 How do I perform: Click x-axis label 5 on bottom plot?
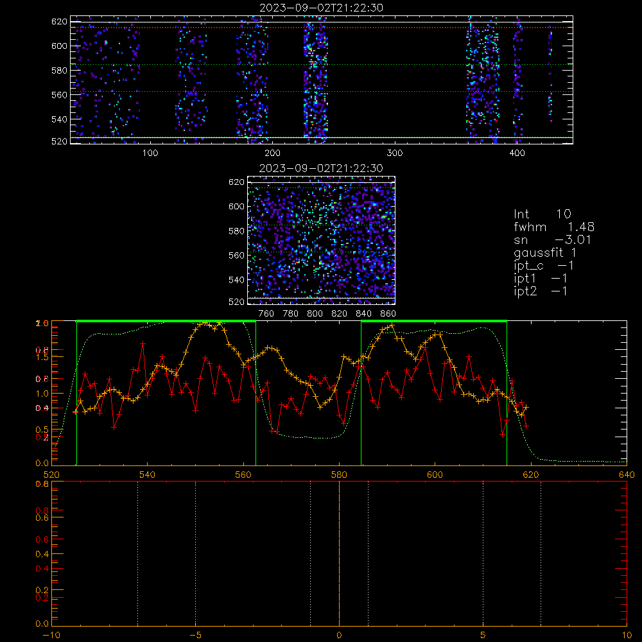(x=483, y=636)
